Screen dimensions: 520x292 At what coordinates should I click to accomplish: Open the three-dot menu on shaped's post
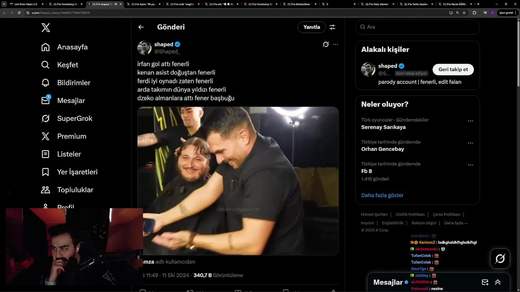(x=335, y=44)
